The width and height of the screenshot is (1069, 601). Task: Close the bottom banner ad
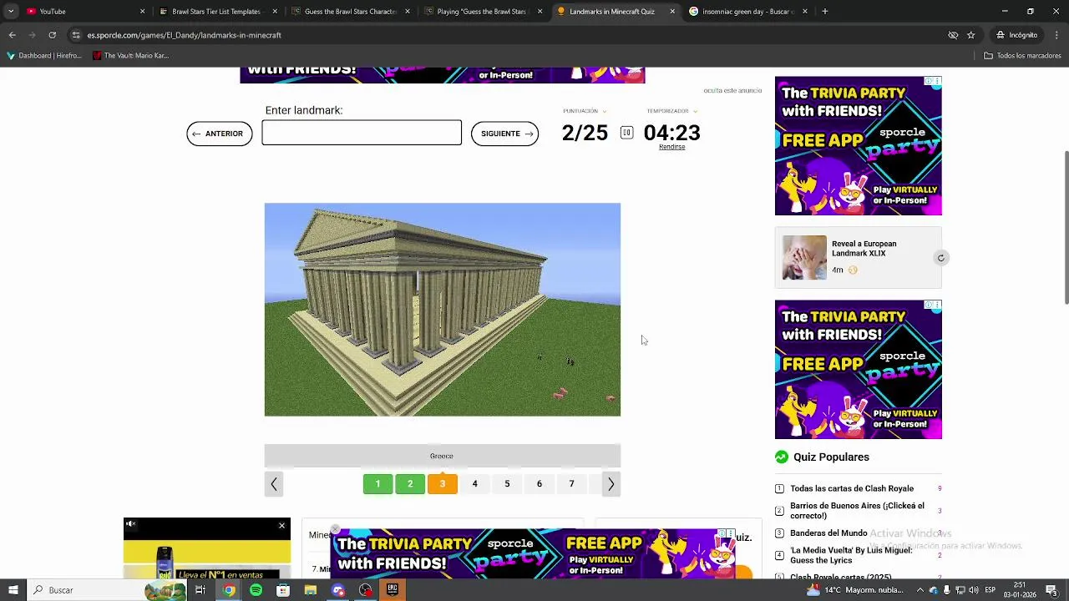[x=336, y=529]
